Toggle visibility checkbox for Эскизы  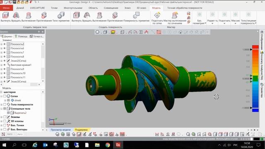click(x=5, y=117)
